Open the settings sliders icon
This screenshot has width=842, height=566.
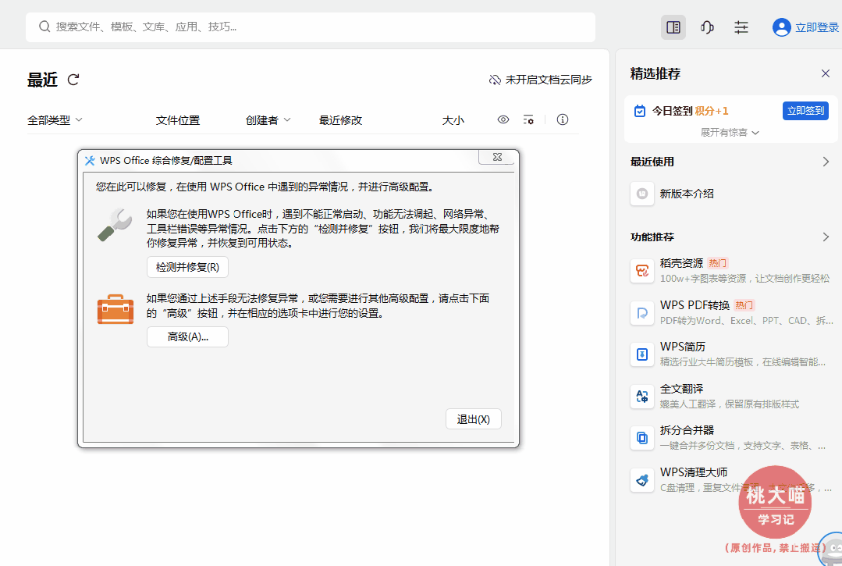click(741, 27)
